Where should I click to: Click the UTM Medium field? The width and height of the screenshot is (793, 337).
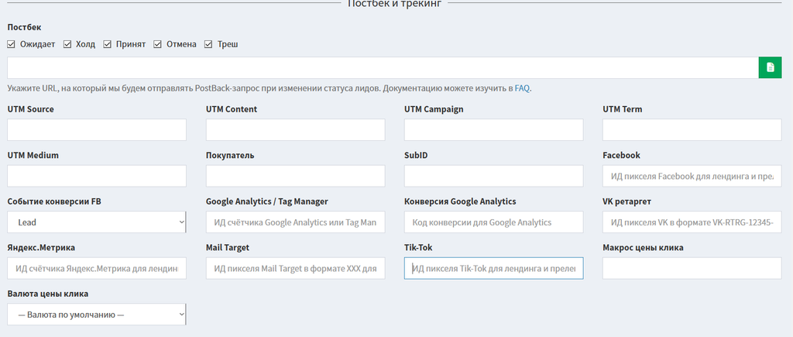point(97,176)
